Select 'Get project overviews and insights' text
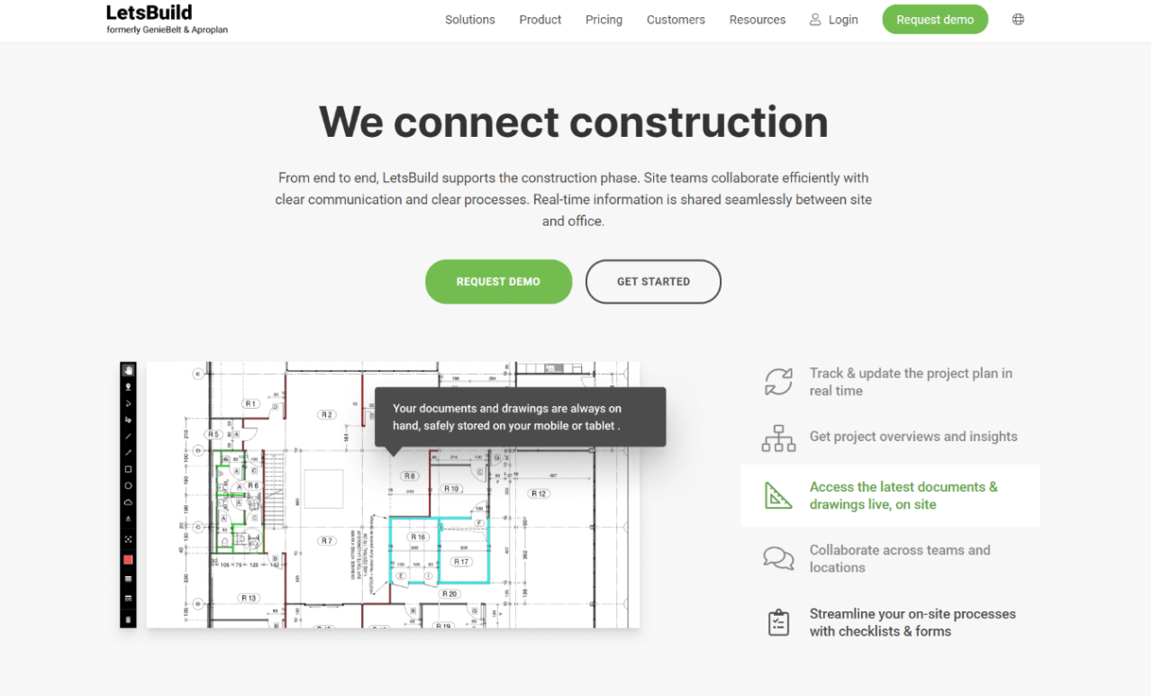 point(913,437)
